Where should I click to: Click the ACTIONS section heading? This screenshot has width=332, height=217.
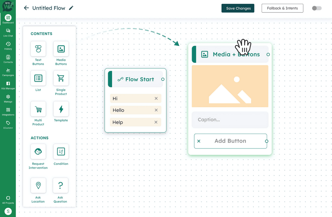(x=39, y=138)
